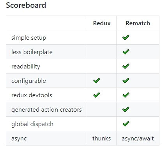168x149 pixels.
Task: Click the 'async' row label
Action: [x=19, y=138]
